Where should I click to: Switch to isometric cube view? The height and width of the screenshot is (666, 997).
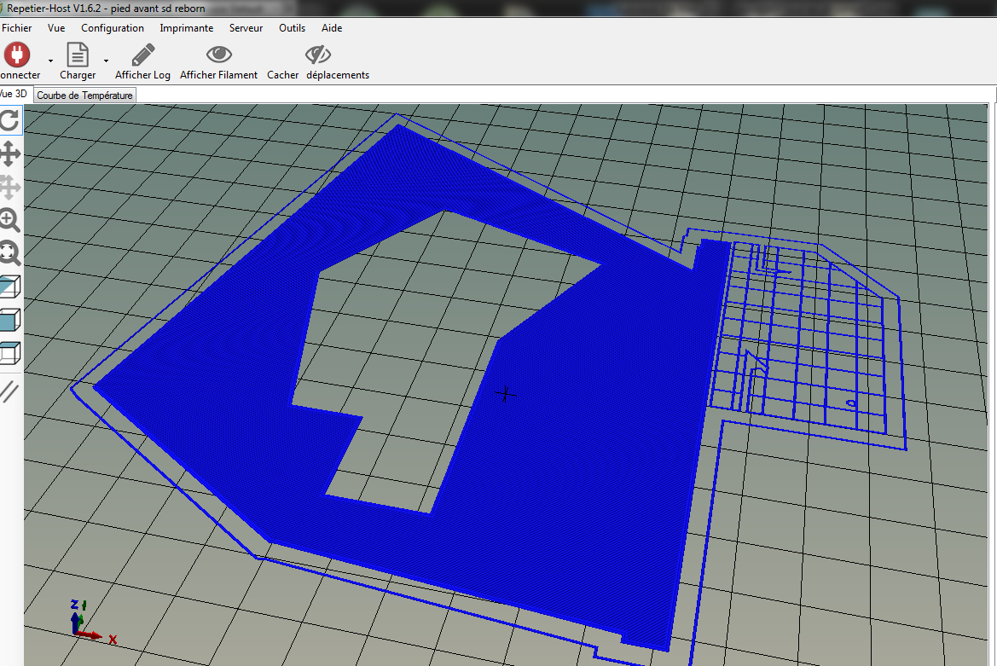point(10,287)
